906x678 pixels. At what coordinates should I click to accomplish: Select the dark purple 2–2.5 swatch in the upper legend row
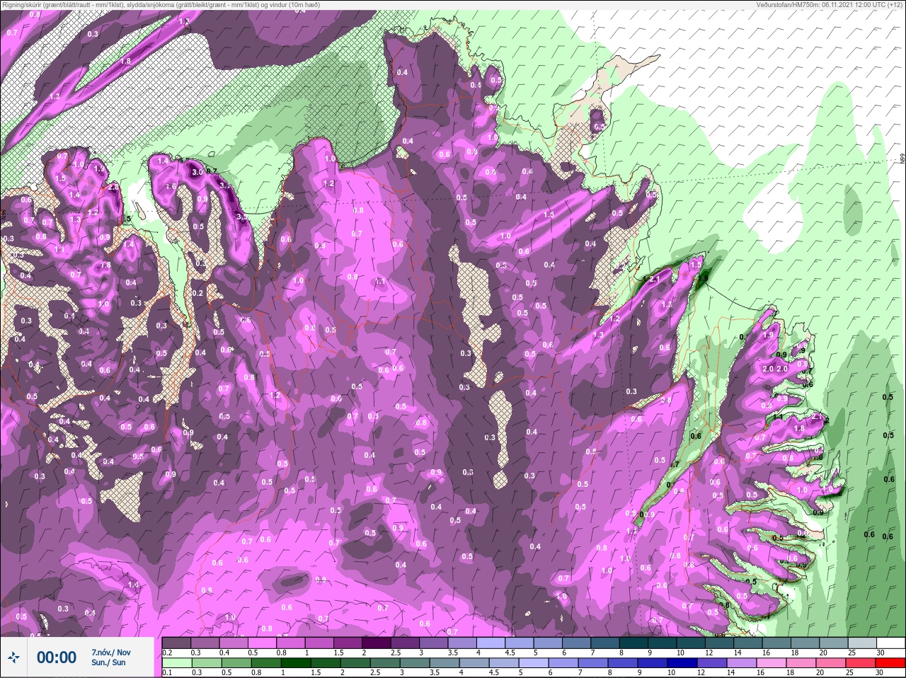pyautogui.click(x=377, y=643)
